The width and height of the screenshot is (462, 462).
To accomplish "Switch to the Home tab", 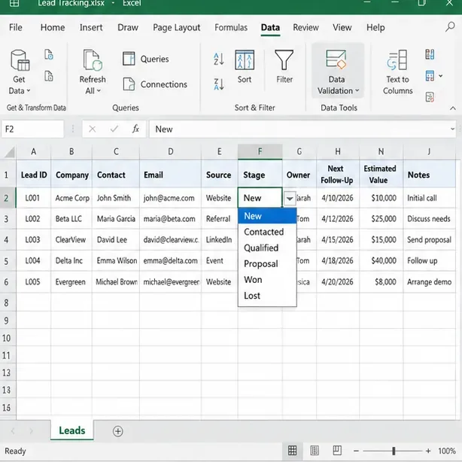I will point(53,27).
